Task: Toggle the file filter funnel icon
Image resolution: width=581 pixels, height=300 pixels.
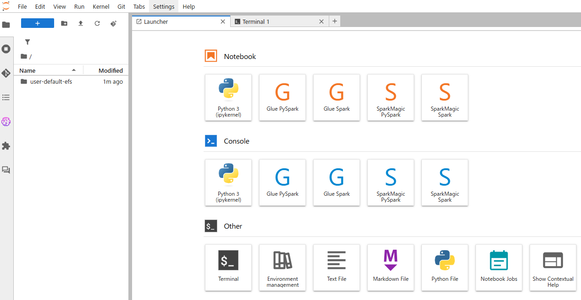Action: point(28,42)
